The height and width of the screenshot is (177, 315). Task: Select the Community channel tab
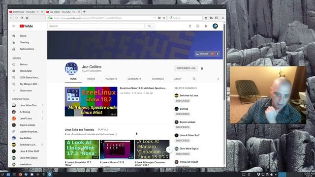point(134,79)
